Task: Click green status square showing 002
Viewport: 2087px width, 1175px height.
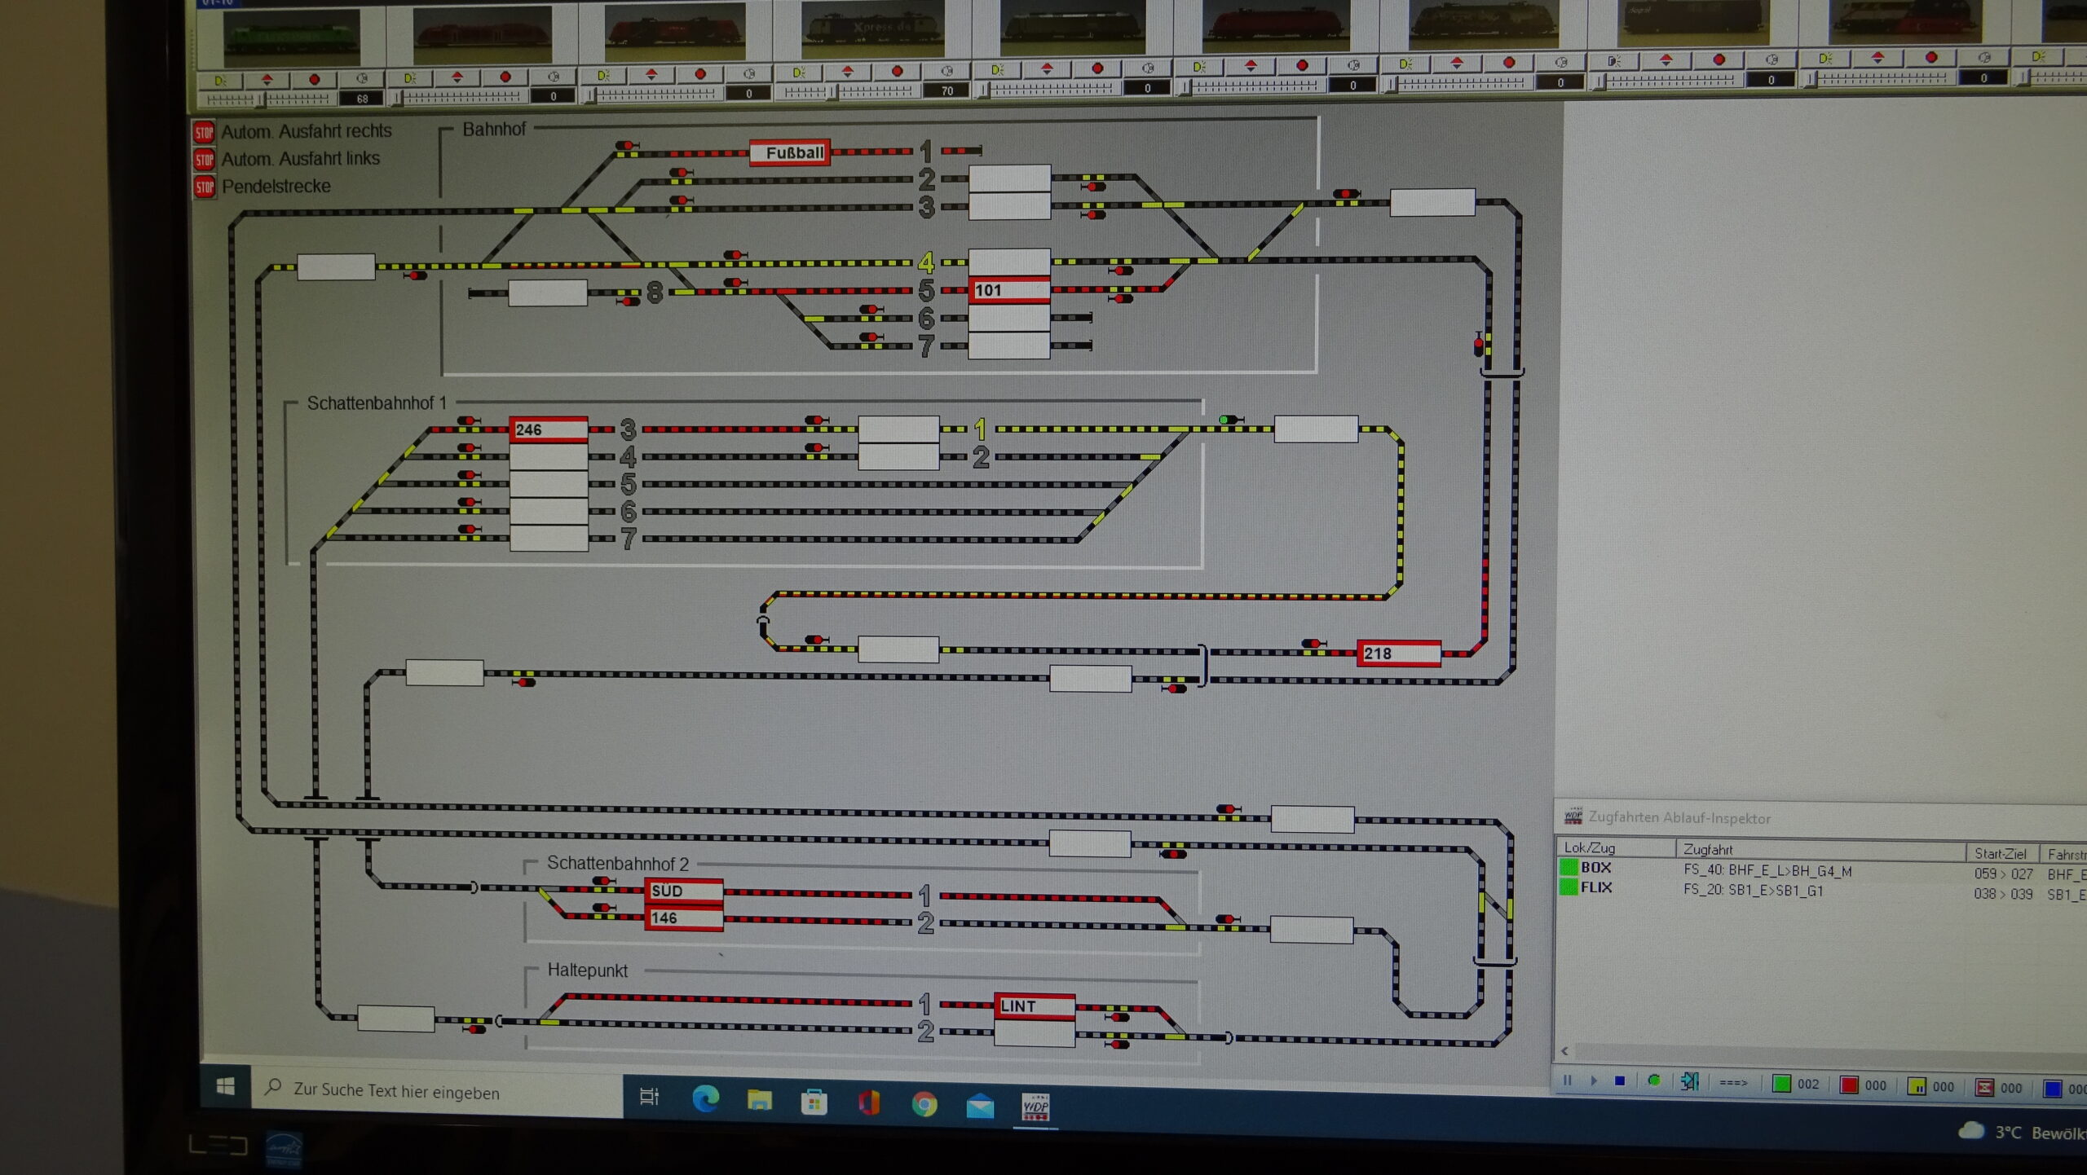Action: pos(1782,1084)
